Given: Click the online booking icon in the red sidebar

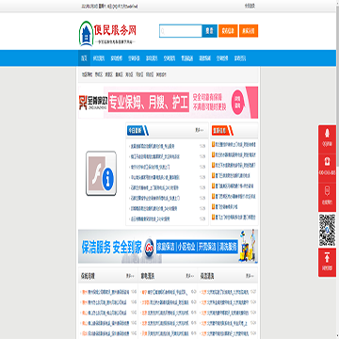Looking at the screenshot, I should (327, 191).
